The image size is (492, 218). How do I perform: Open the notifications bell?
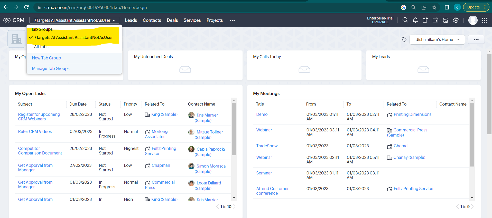[415, 20]
